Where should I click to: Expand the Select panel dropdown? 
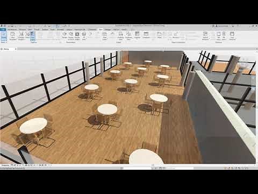tap(4, 42)
